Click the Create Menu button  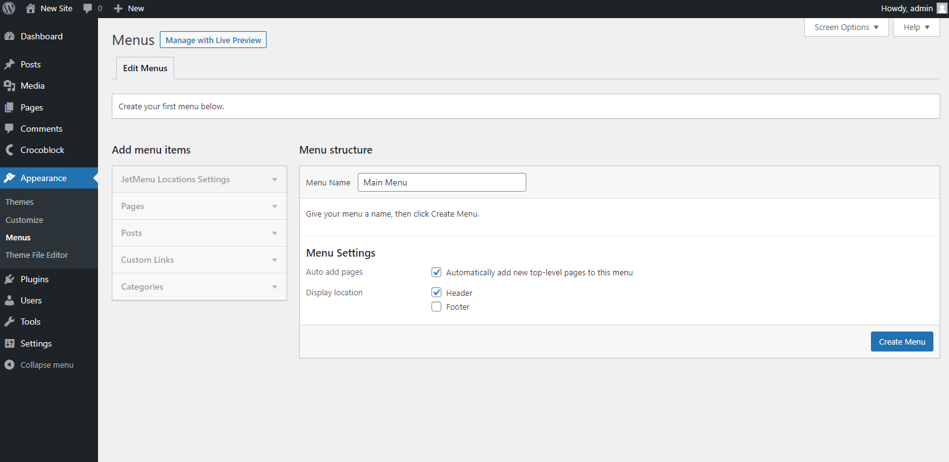coord(902,342)
